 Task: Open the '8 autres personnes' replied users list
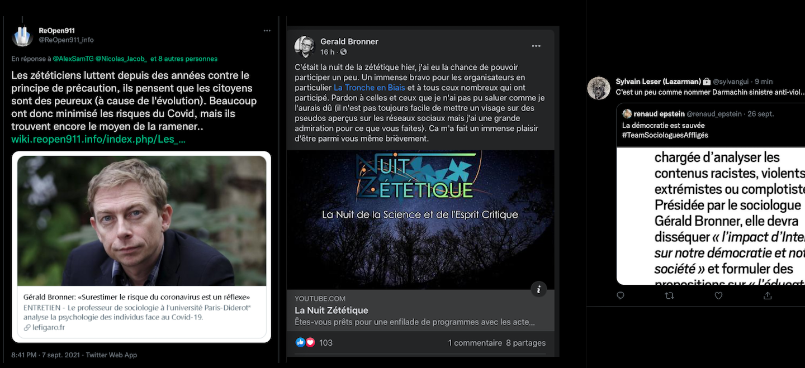click(188, 59)
